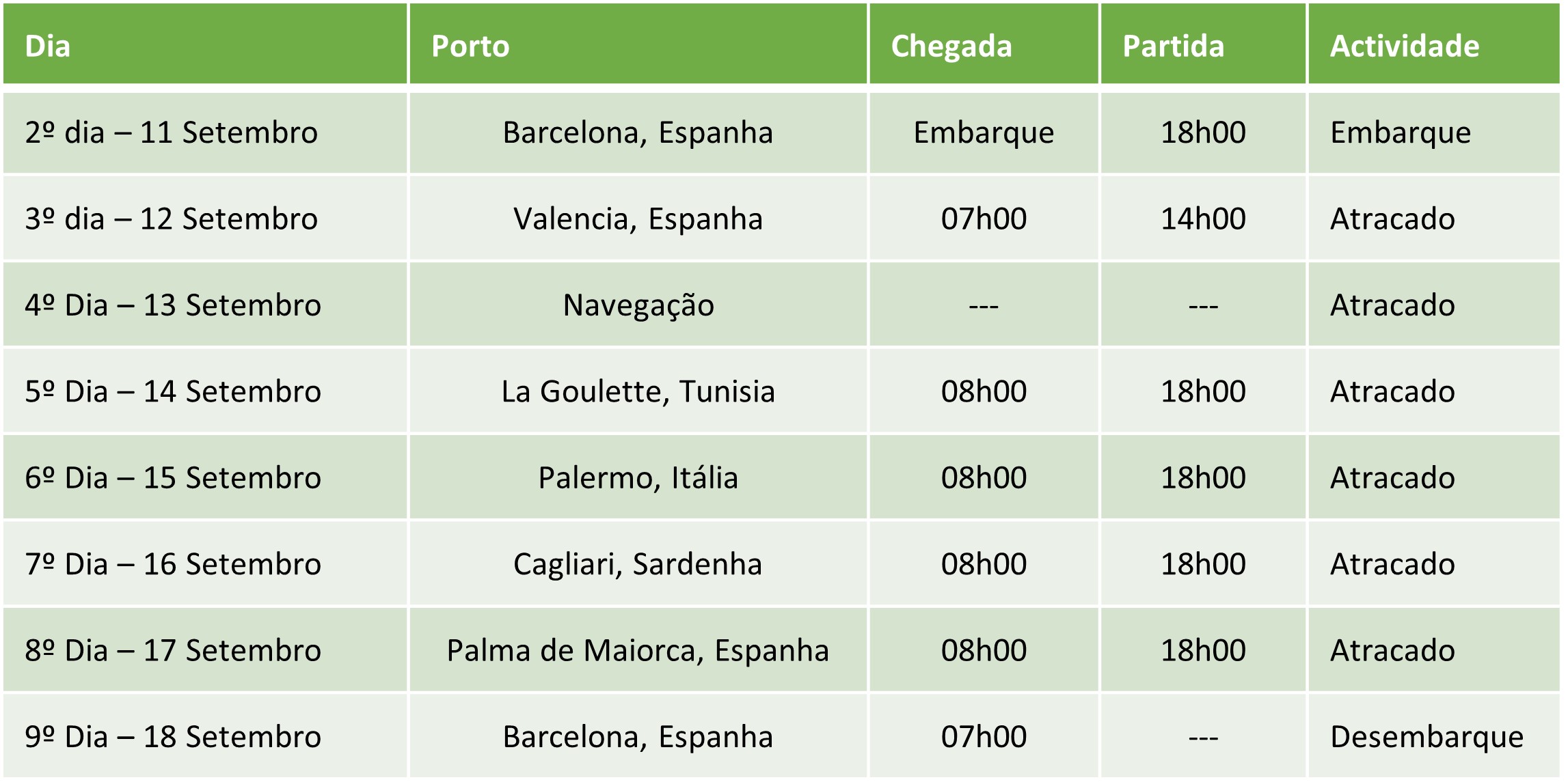Select the Partida header cell
This screenshot has width=1568, height=782.
coord(1173,46)
